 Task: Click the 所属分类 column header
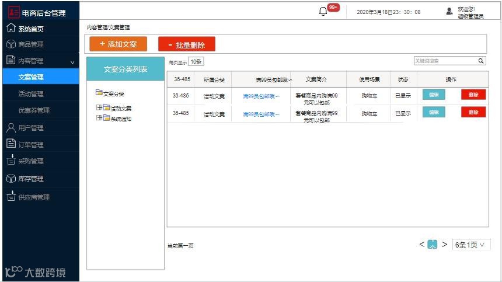[x=214, y=80]
